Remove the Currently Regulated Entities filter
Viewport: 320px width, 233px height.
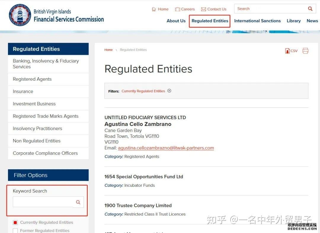pos(169,91)
